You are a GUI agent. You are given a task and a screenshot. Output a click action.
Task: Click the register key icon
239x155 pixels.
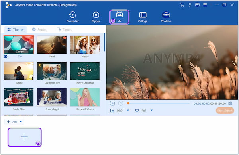pos(190,5)
